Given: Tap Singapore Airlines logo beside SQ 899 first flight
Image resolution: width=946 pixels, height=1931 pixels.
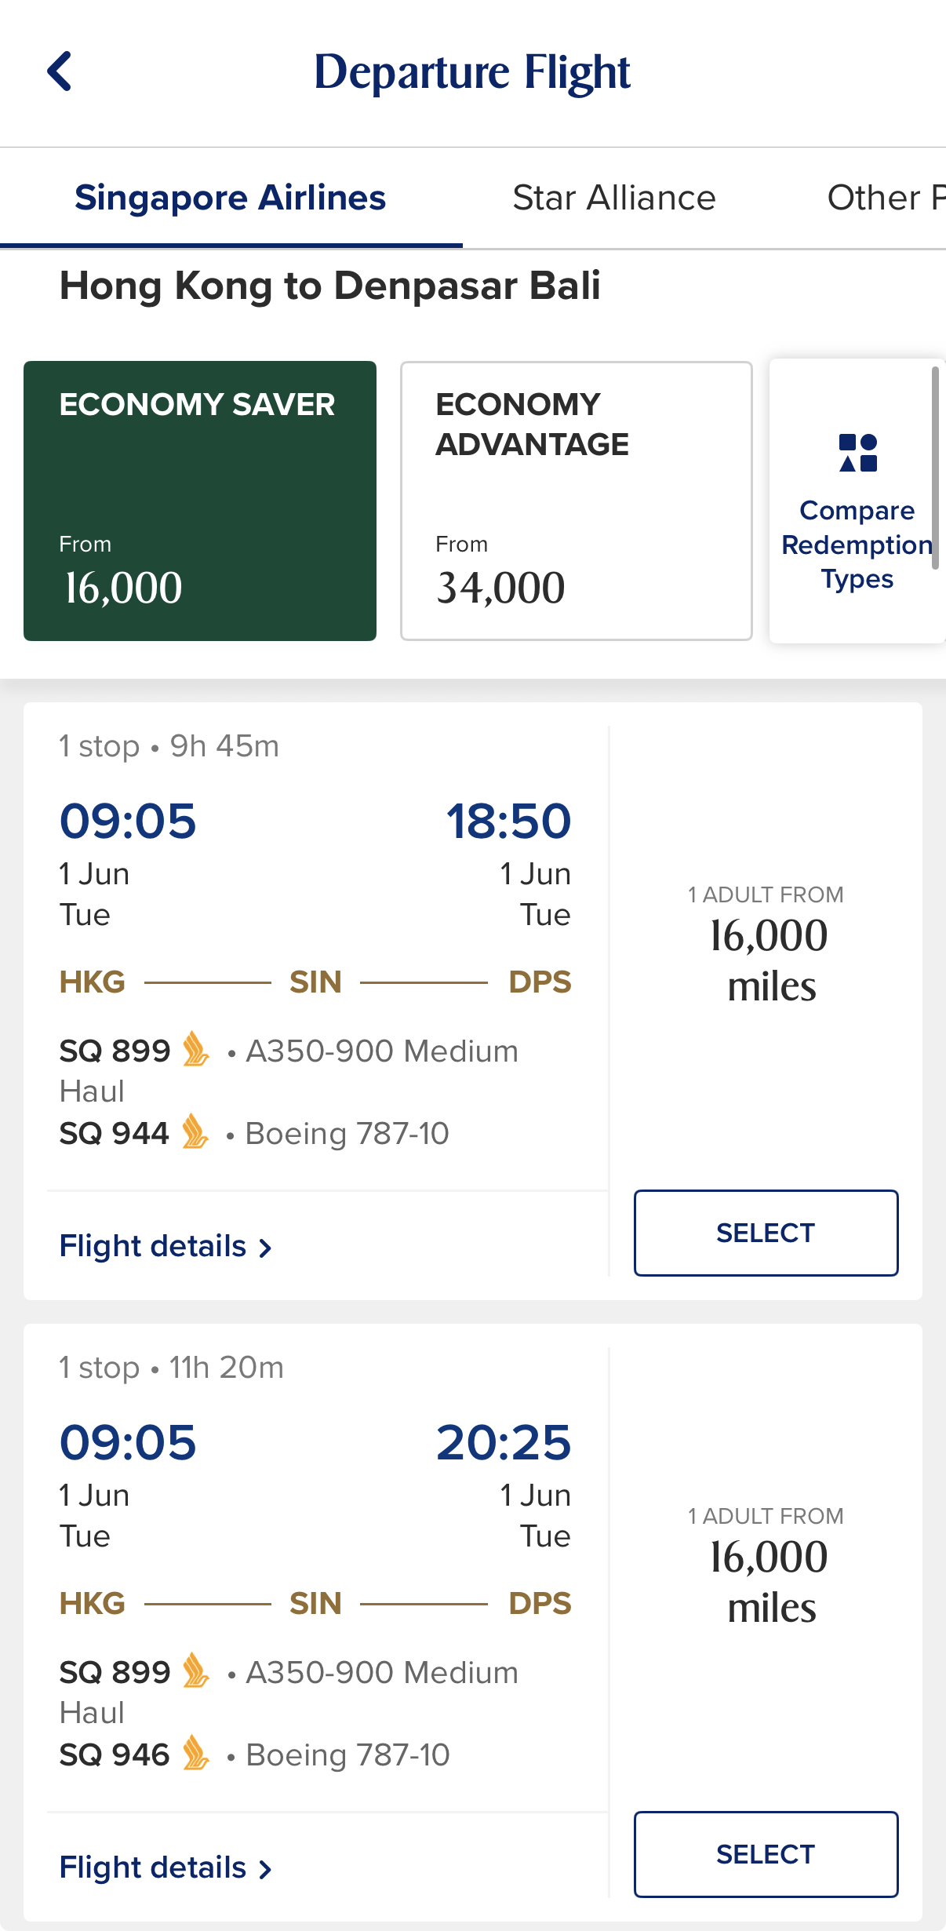Looking at the screenshot, I should 195,1049.
